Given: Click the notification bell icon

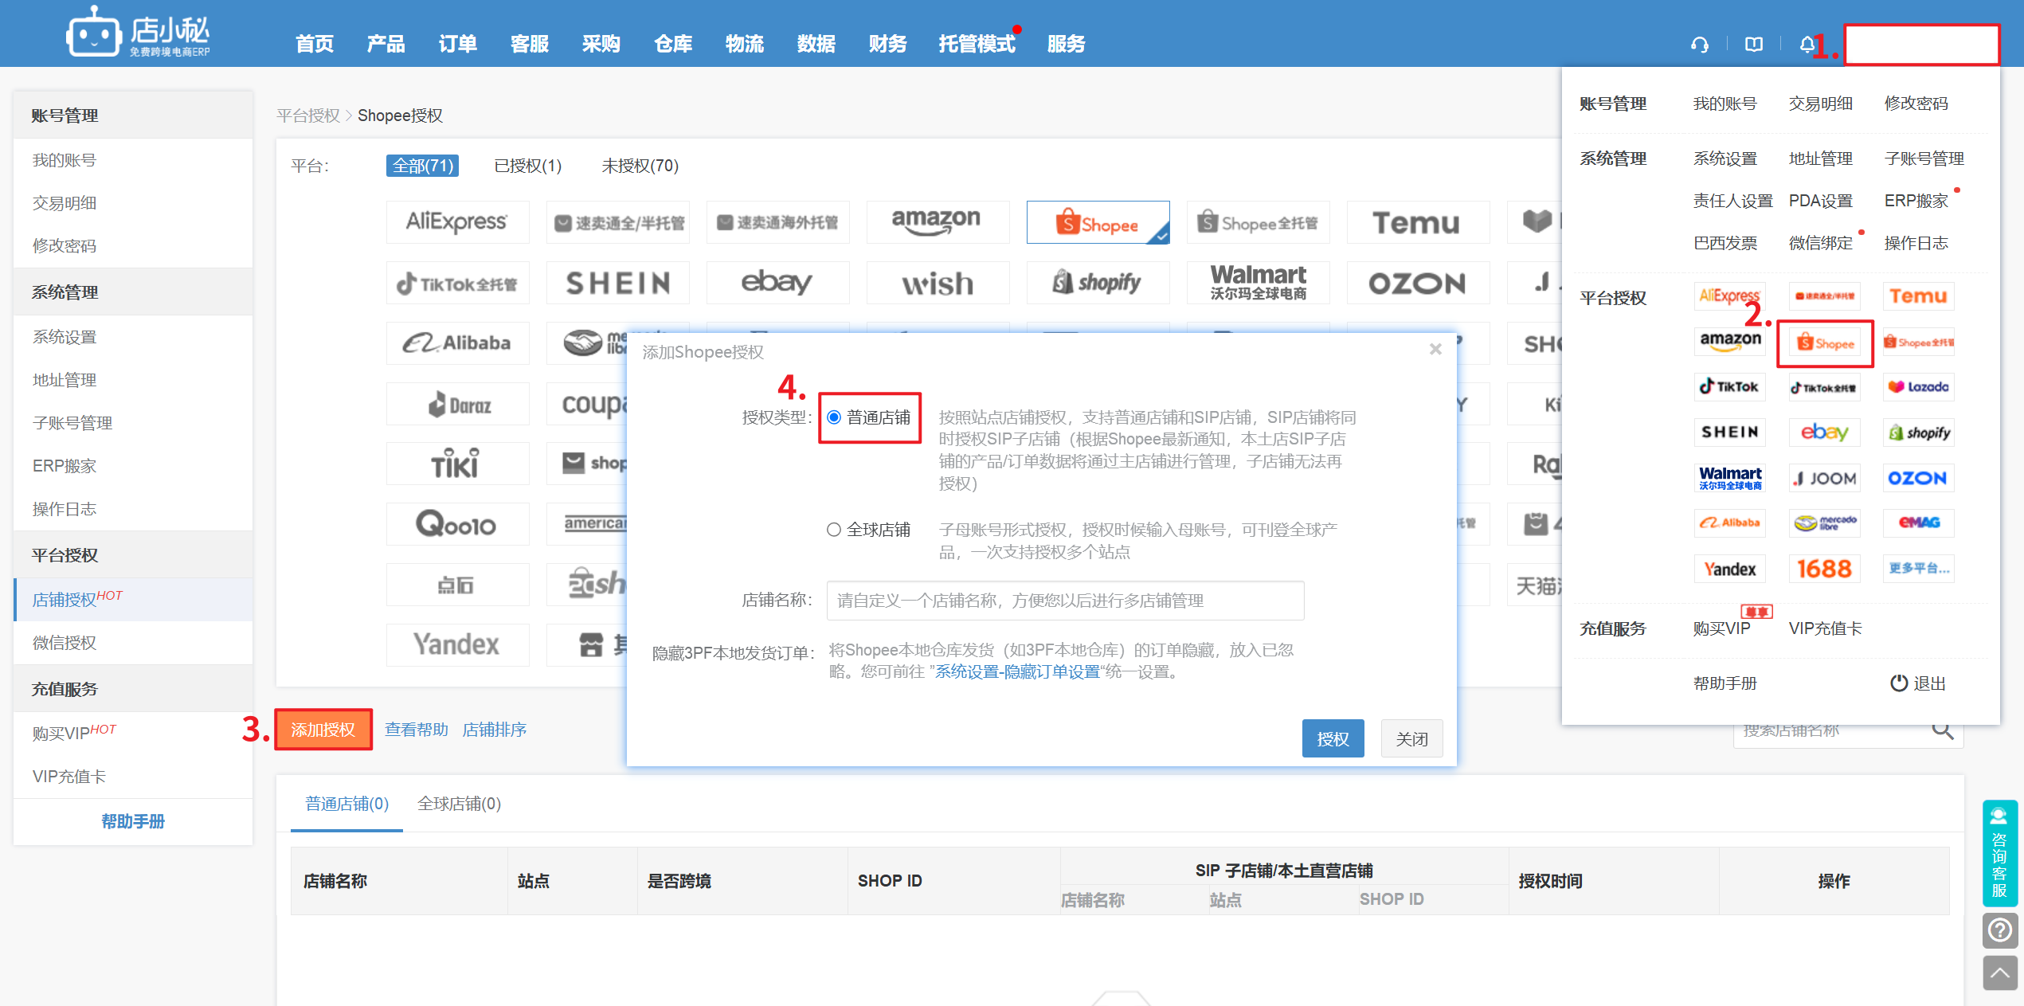Looking at the screenshot, I should pos(1807,45).
